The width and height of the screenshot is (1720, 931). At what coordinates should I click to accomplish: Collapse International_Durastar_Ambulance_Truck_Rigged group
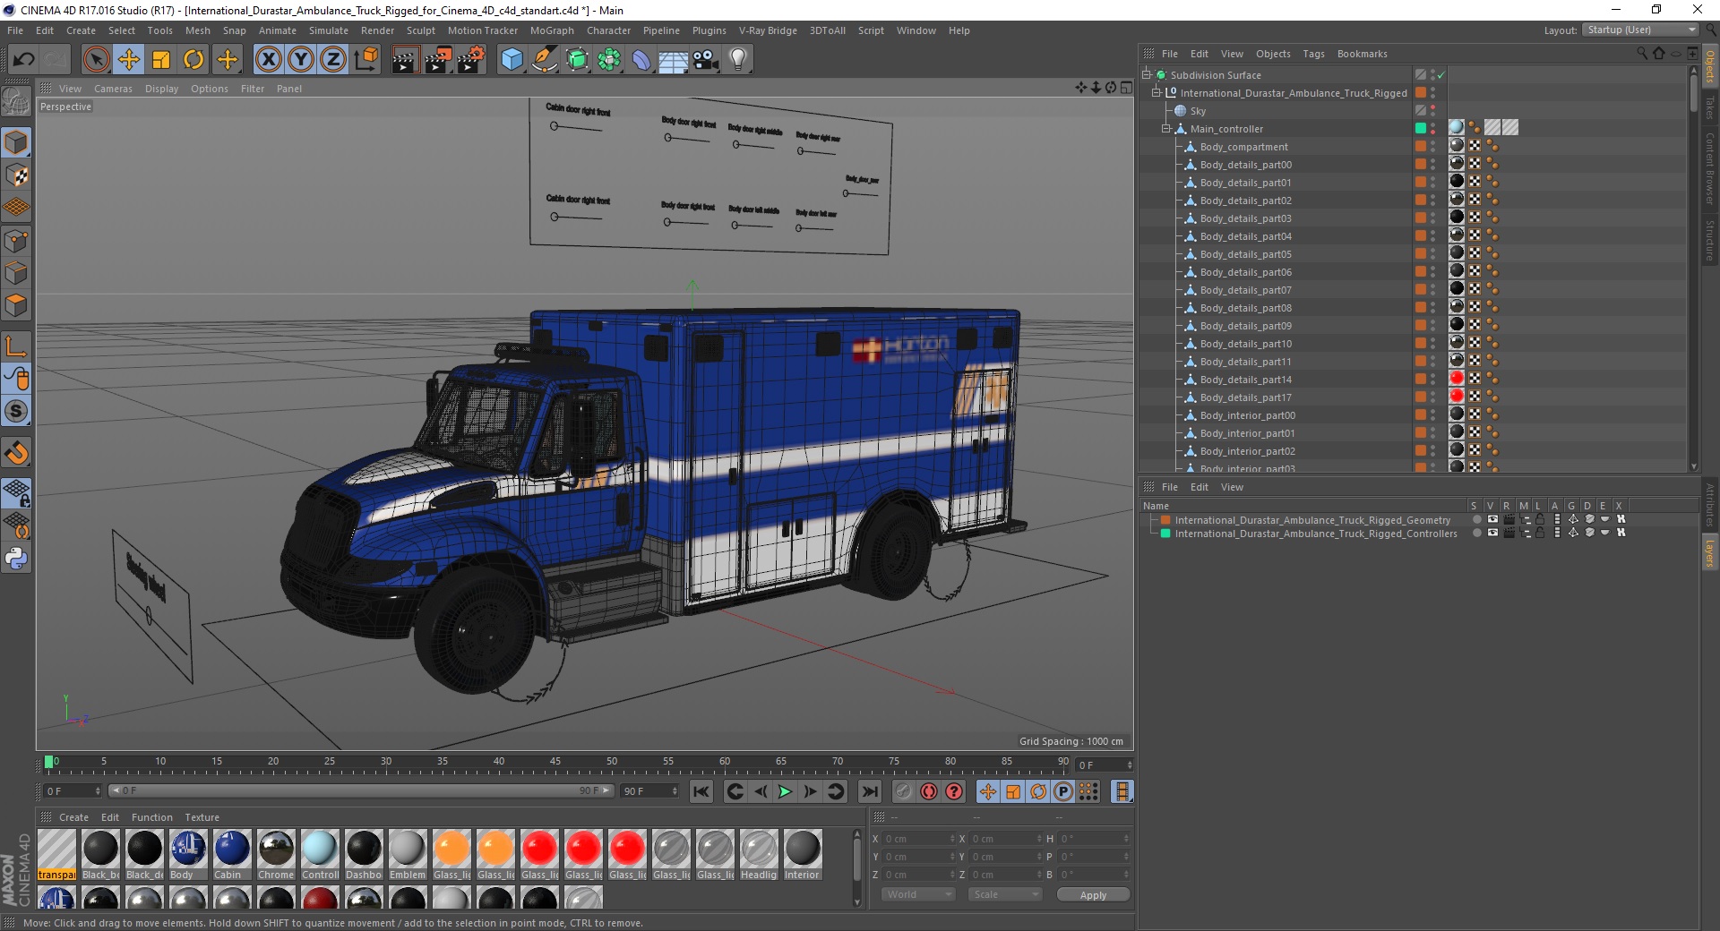(x=1156, y=93)
